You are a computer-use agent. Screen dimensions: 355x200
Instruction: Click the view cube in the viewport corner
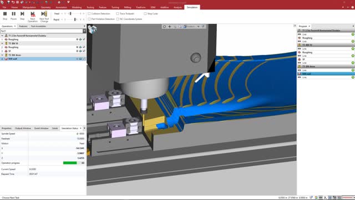point(93,29)
